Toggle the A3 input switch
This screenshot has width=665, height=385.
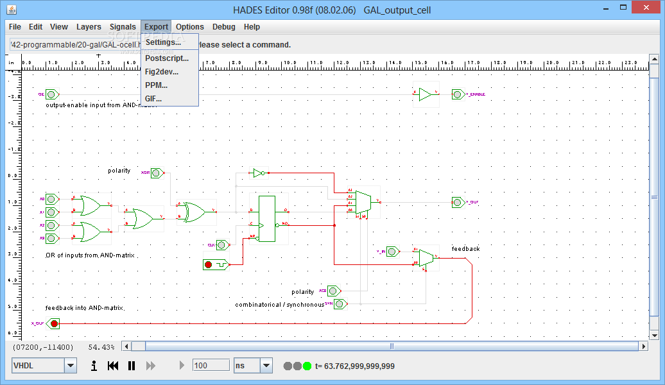pyautogui.click(x=52, y=238)
